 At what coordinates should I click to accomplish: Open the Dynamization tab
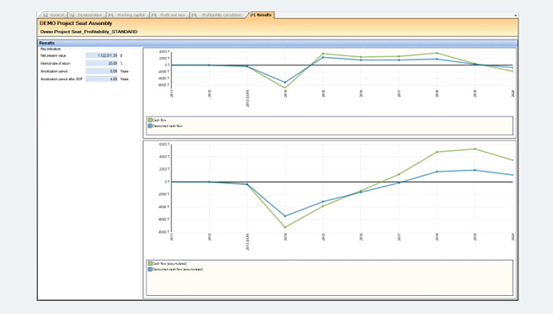tap(86, 16)
